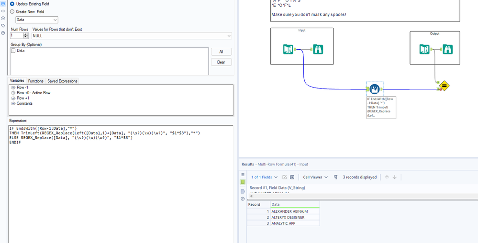Image resolution: width=478 pixels, height=243 pixels.
Task: Select the Input Data tool in Output container
Action: click(x=425, y=49)
